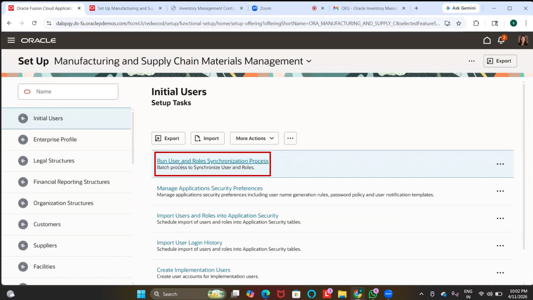This screenshot has height=300, width=533.
Task: Click the Customers functional area icon
Action: (x=23, y=224)
